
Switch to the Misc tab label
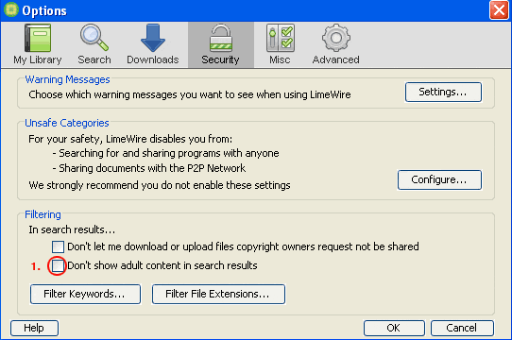[280, 59]
